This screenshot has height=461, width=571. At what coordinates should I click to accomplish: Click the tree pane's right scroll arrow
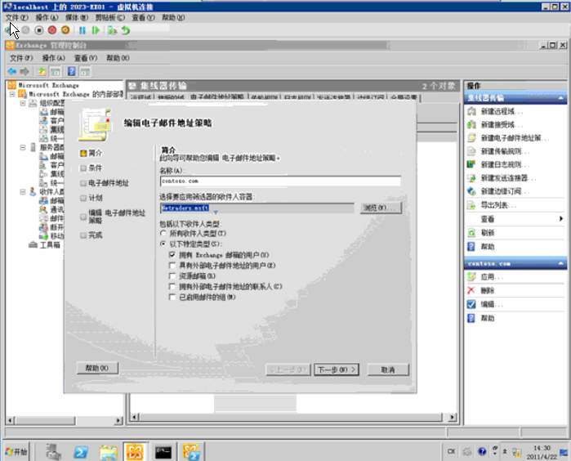[118, 421]
